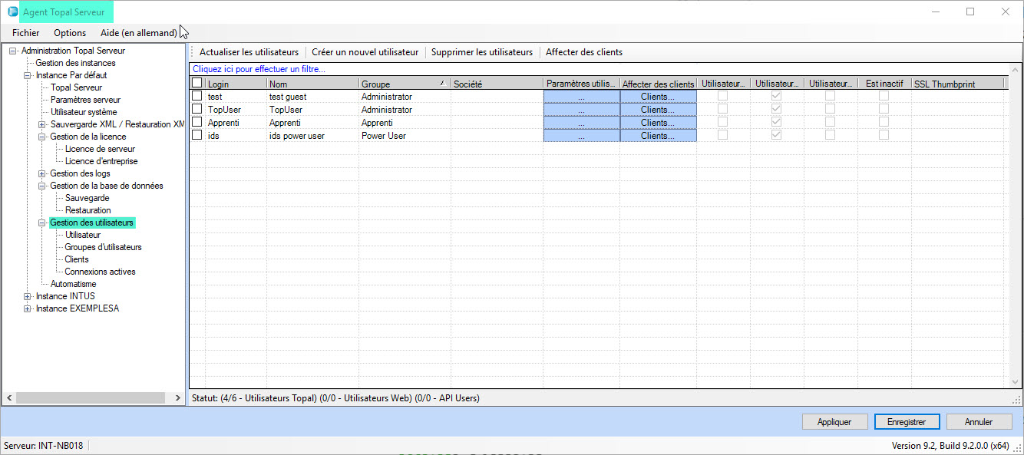Tick the checkbox for the test user row
This screenshot has height=455, width=1024.
[x=197, y=97]
